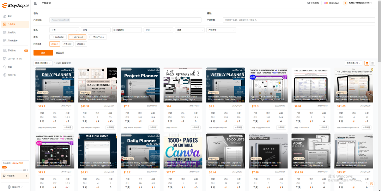381x191 pixels.
Task: Open the WEEKLY PLANNER product thumbnail
Action: pyautogui.click(x=226, y=85)
